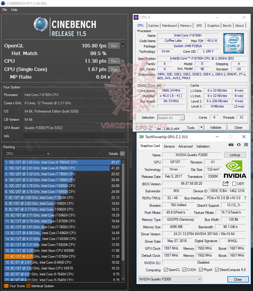Click the Lookup button in GPU-Z

tap(235, 155)
